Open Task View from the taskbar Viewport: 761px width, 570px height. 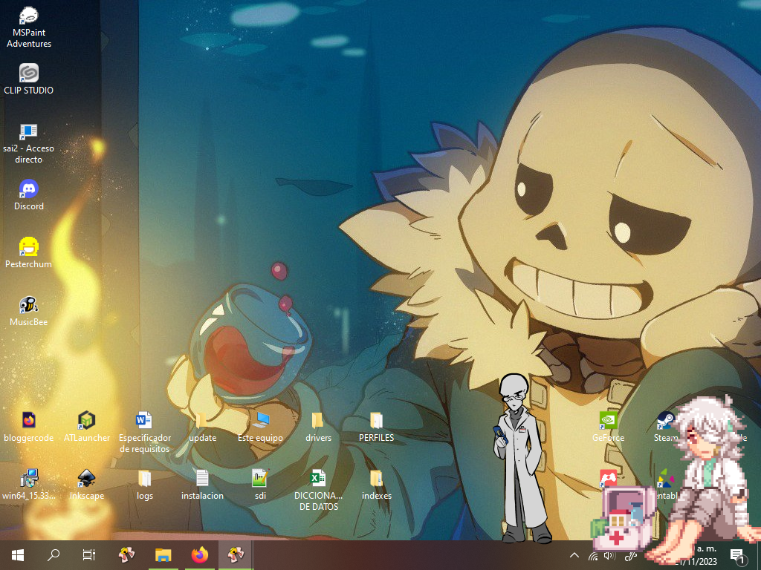click(88, 554)
